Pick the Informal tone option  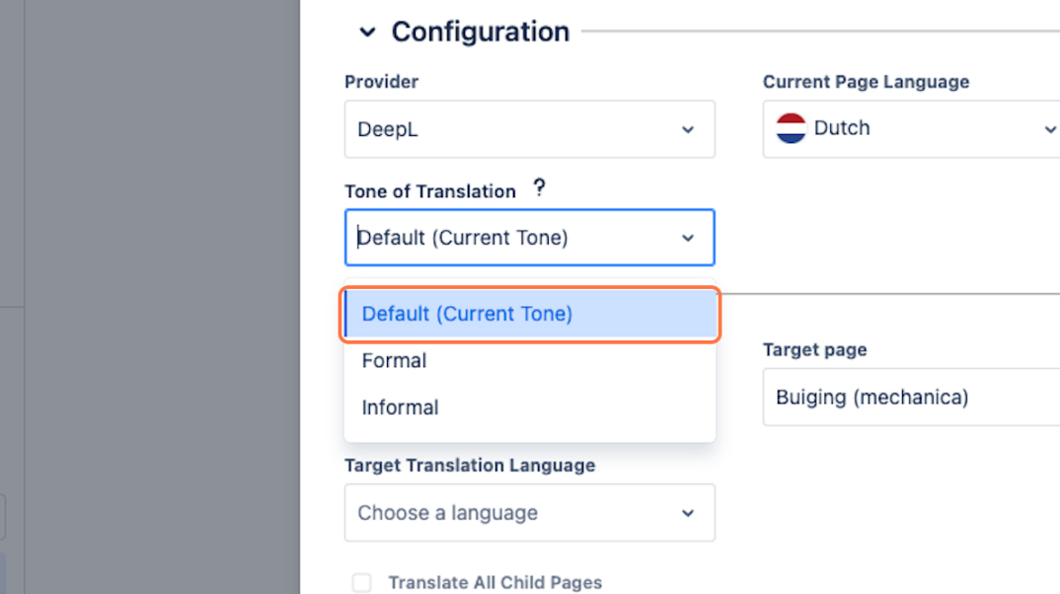click(x=401, y=408)
